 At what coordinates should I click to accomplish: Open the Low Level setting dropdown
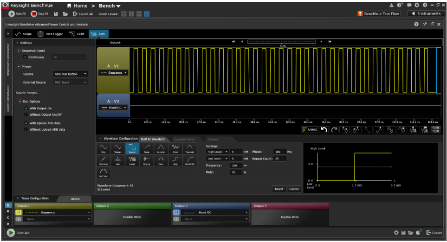218,159
